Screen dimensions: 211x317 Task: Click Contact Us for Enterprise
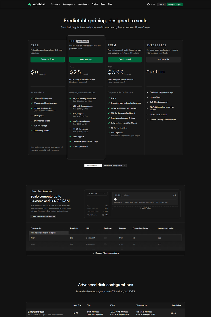[164, 59]
